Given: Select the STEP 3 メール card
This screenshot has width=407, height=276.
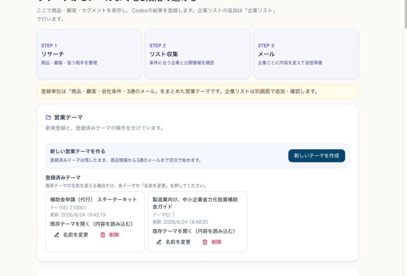Looking at the screenshot, I should (x=306, y=54).
